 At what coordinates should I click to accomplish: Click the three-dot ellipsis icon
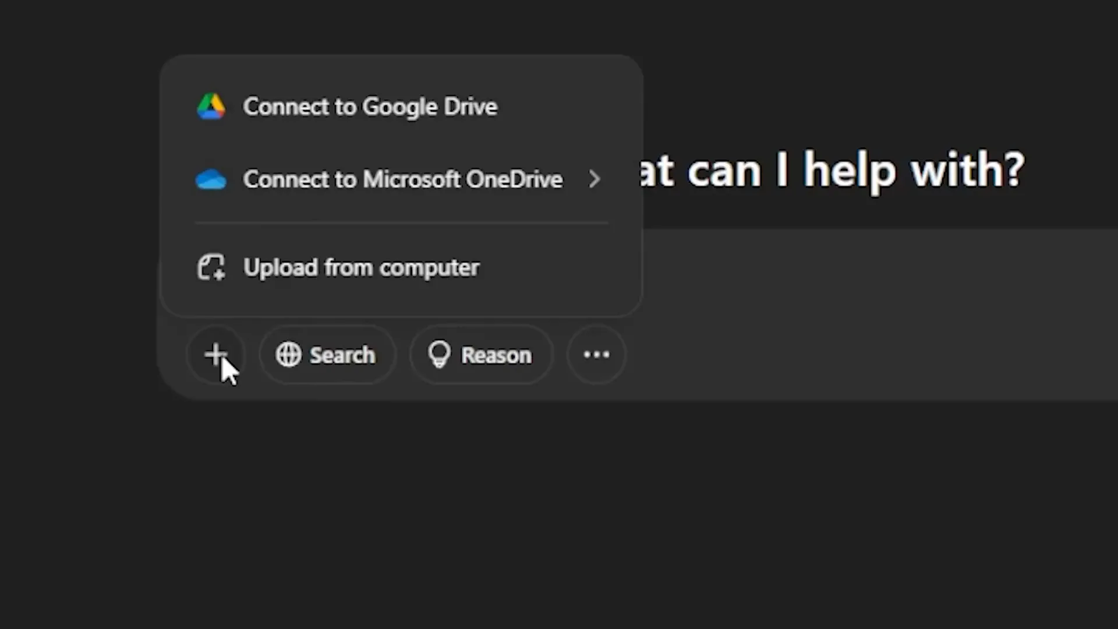(x=596, y=354)
